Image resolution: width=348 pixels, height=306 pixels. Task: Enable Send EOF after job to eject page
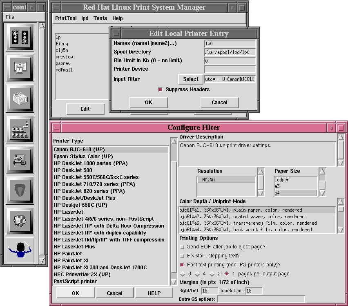point(182,247)
